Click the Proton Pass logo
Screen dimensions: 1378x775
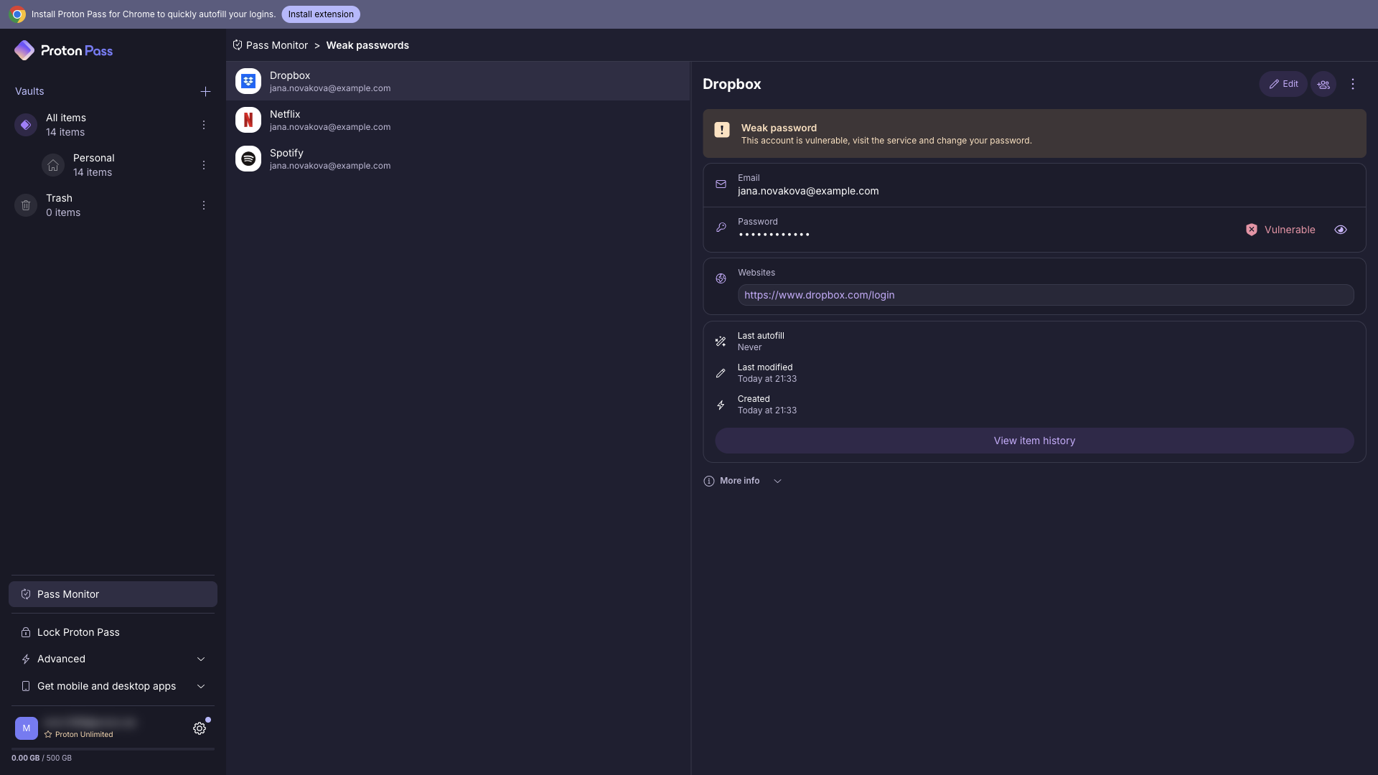[63, 50]
